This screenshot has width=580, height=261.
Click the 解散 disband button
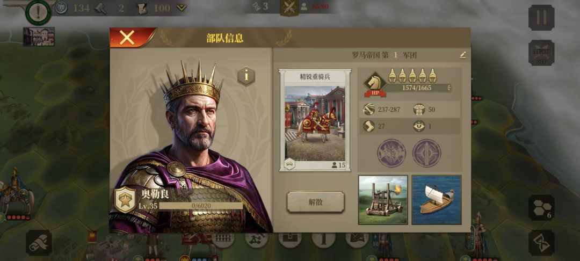coord(316,202)
